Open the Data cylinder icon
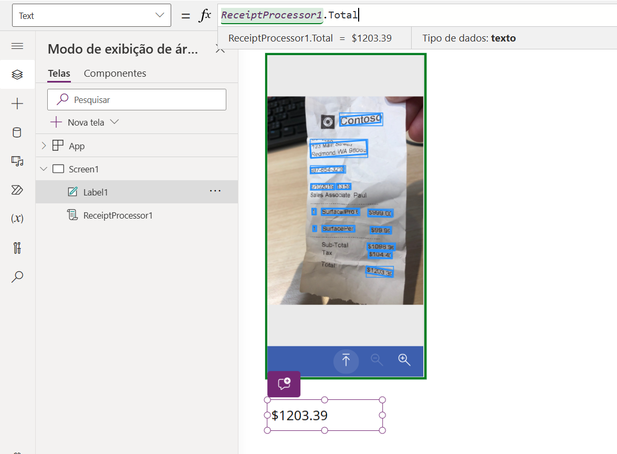 17,132
